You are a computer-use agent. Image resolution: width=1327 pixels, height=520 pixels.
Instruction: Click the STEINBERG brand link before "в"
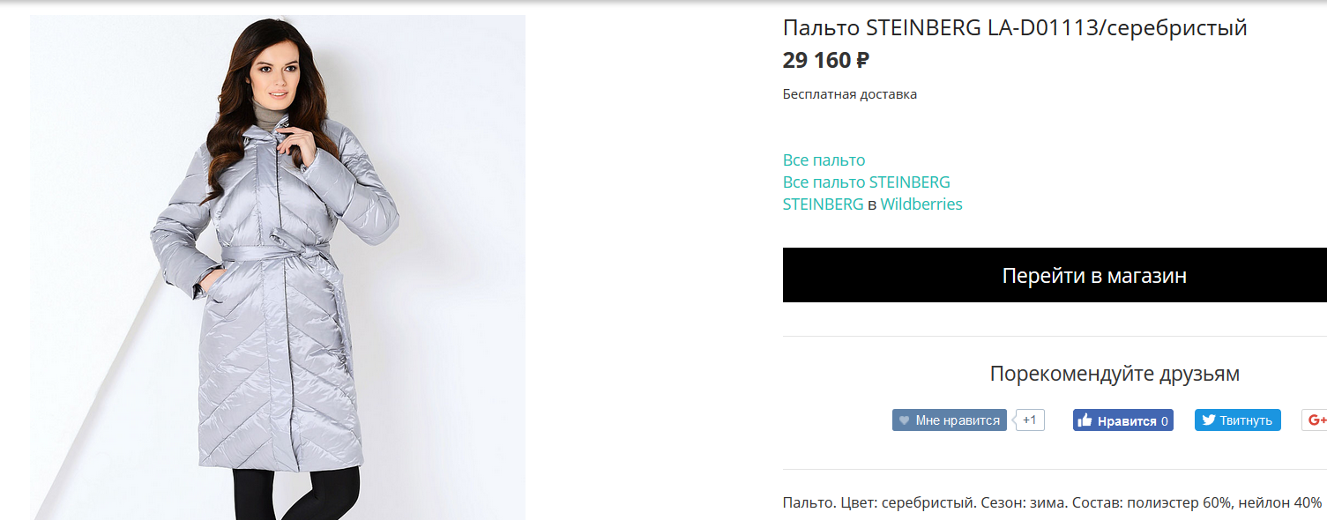(823, 204)
